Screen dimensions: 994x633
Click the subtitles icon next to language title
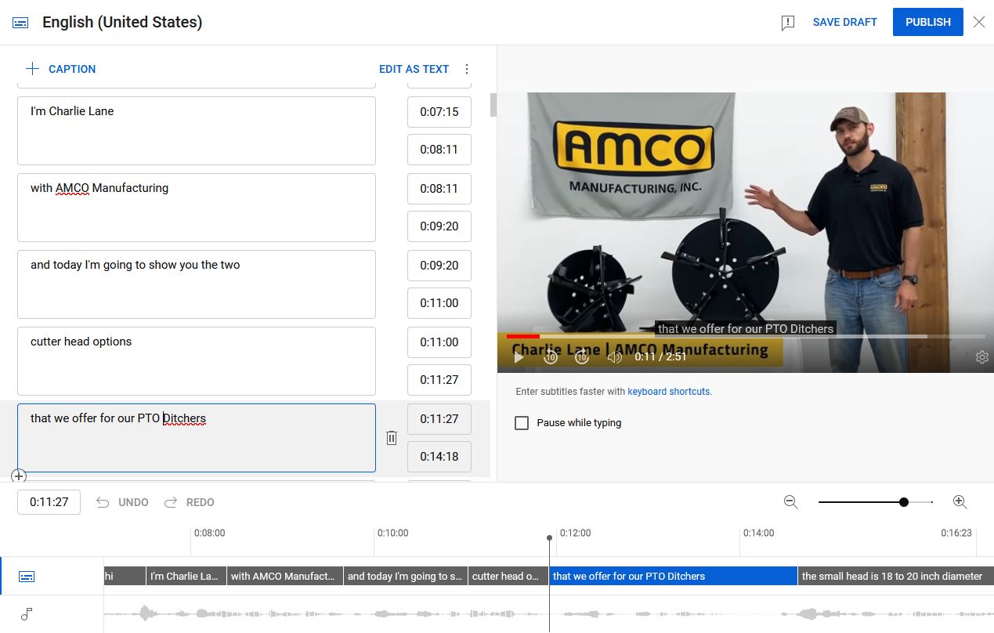click(x=21, y=23)
